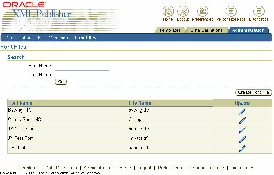This screenshot has height=175, width=274.
Task: Edit Comic Sans MS with pencil icon
Action: [242, 121]
